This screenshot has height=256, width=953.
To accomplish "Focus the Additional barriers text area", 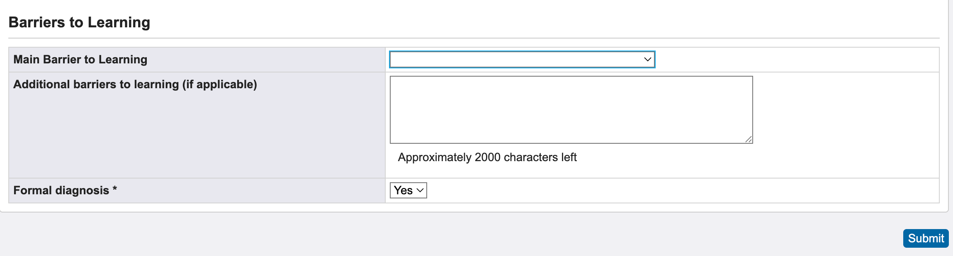I will click(571, 110).
